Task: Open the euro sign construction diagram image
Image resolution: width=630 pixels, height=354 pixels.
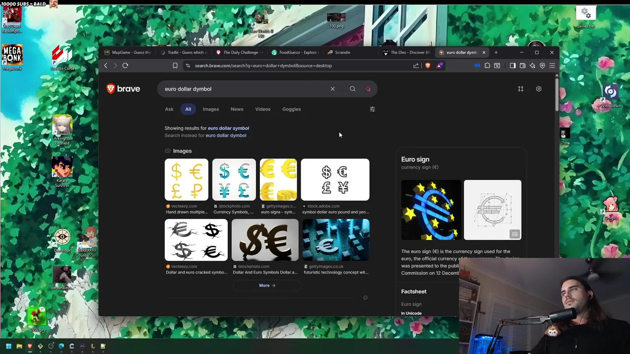Action: 493,210
